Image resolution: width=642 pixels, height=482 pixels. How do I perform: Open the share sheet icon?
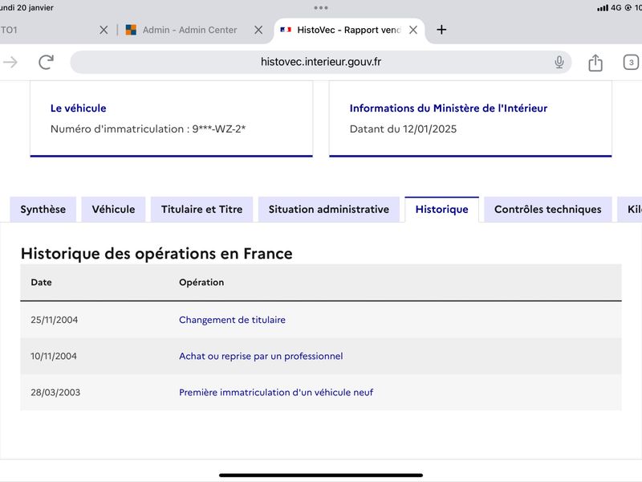(x=595, y=63)
